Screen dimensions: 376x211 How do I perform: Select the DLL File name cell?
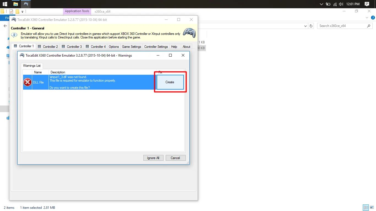[40, 82]
